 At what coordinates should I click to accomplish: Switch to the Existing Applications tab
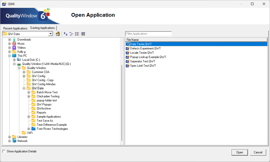pyautogui.click(x=42, y=28)
